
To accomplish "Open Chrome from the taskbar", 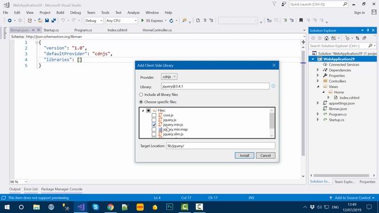I will pos(111,207).
